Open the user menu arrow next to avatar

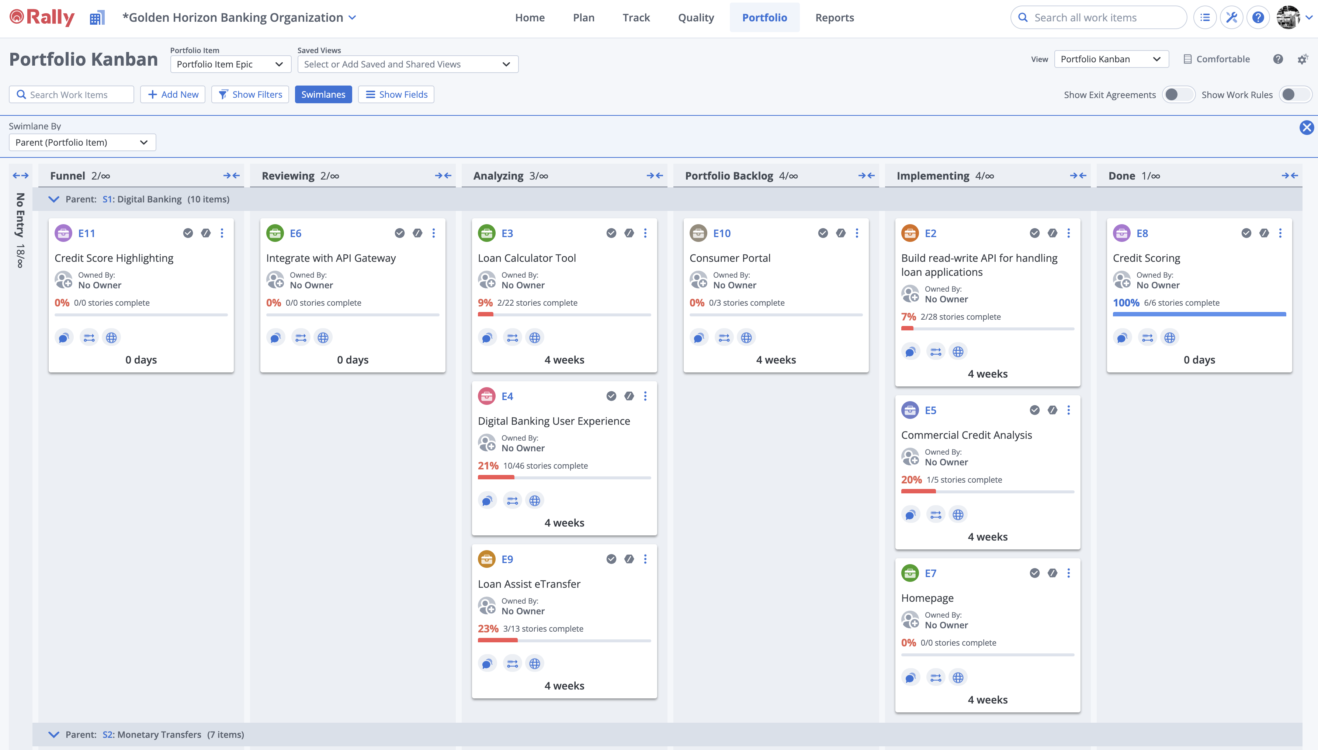1309,17
